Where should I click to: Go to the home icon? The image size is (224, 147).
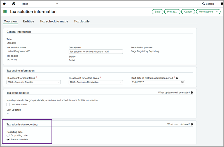pyautogui.click(x=13, y=4)
